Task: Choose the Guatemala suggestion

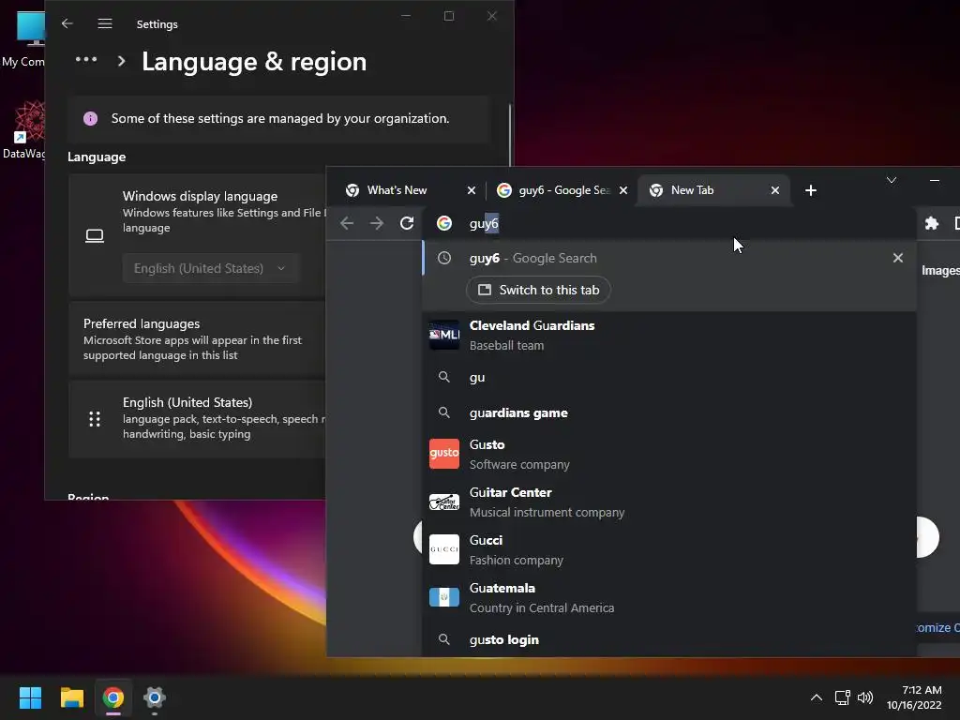Action: tap(669, 597)
